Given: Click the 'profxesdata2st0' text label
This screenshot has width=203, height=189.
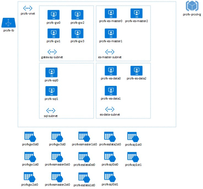Looking at the screenshot, I should (x=110, y=144).
